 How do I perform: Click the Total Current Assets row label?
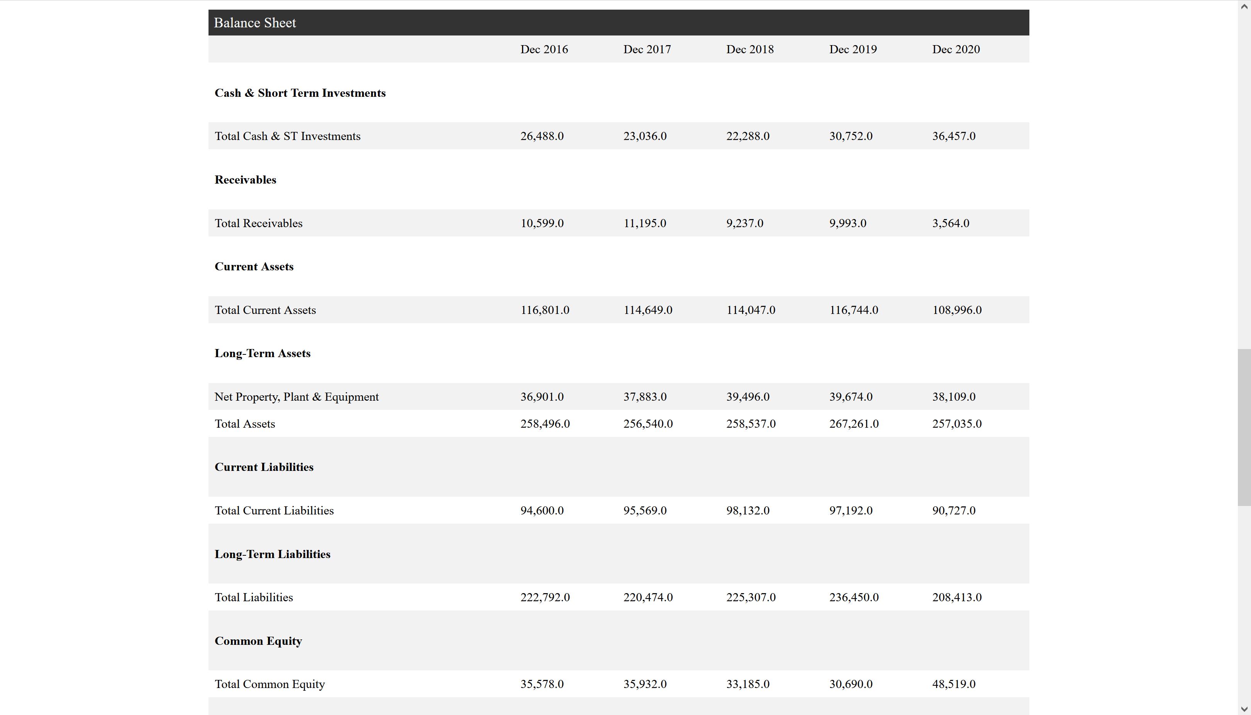click(265, 310)
